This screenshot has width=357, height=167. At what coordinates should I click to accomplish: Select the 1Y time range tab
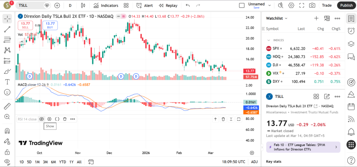71,162
